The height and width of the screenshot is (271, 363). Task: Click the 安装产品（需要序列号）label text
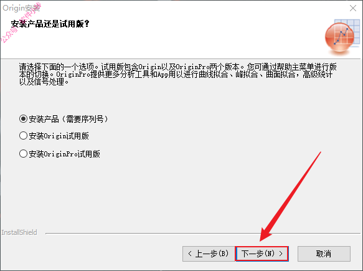coord(68,119)
